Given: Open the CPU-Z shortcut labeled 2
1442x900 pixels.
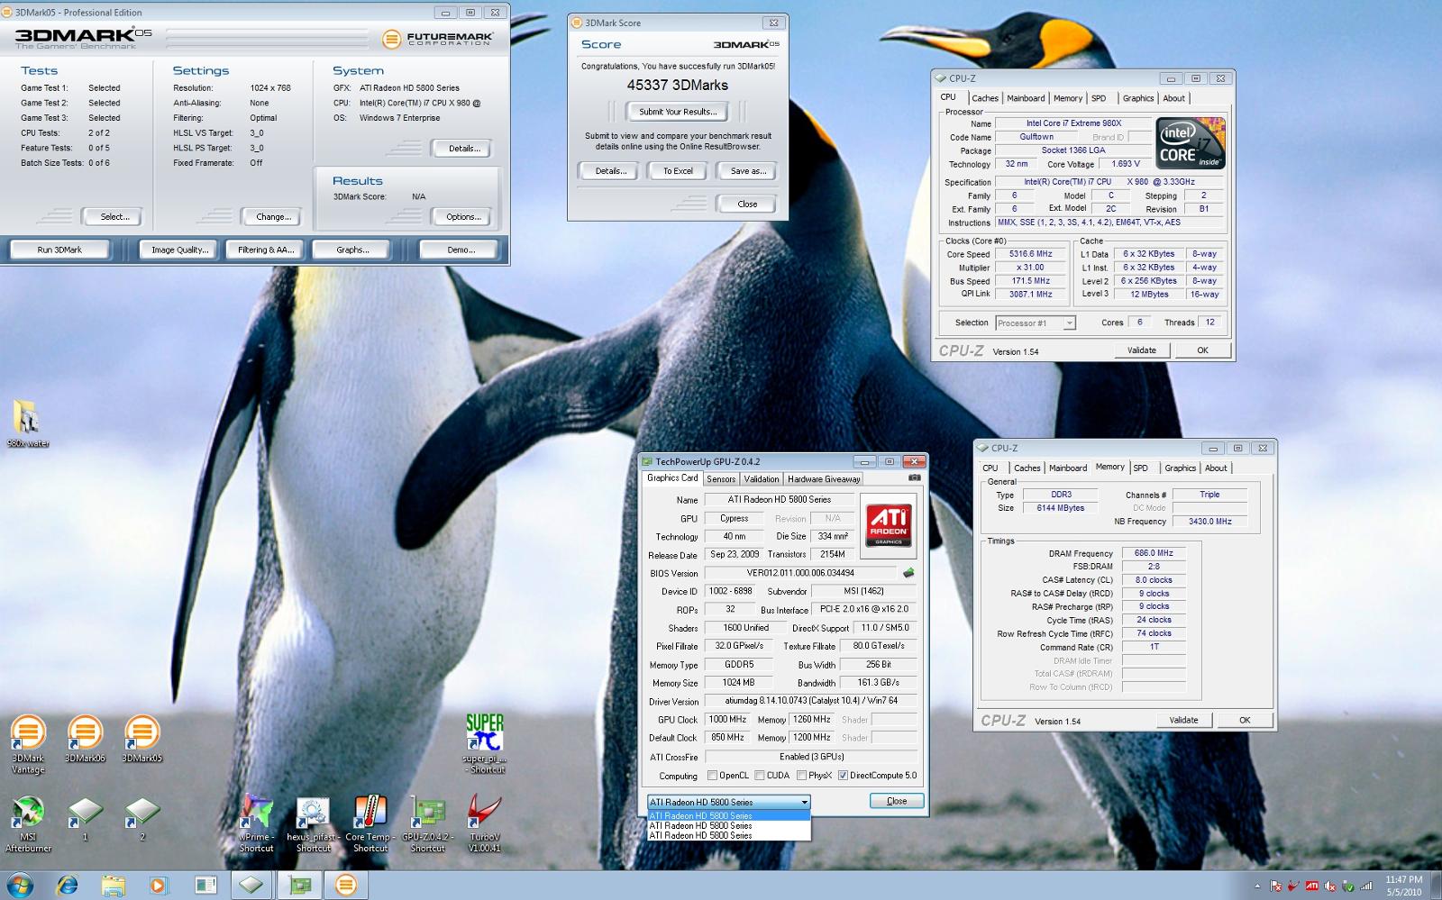Looking at the screenshot, I should (141, 818).
